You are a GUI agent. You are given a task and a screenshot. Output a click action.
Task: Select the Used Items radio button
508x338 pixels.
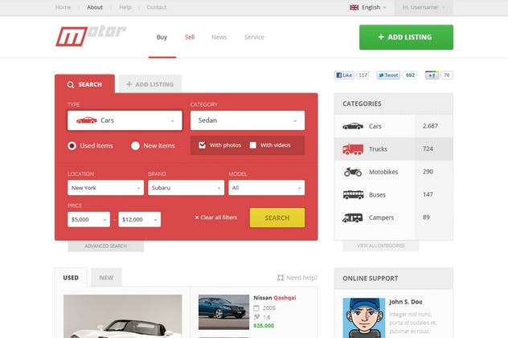tap(72, 146)
